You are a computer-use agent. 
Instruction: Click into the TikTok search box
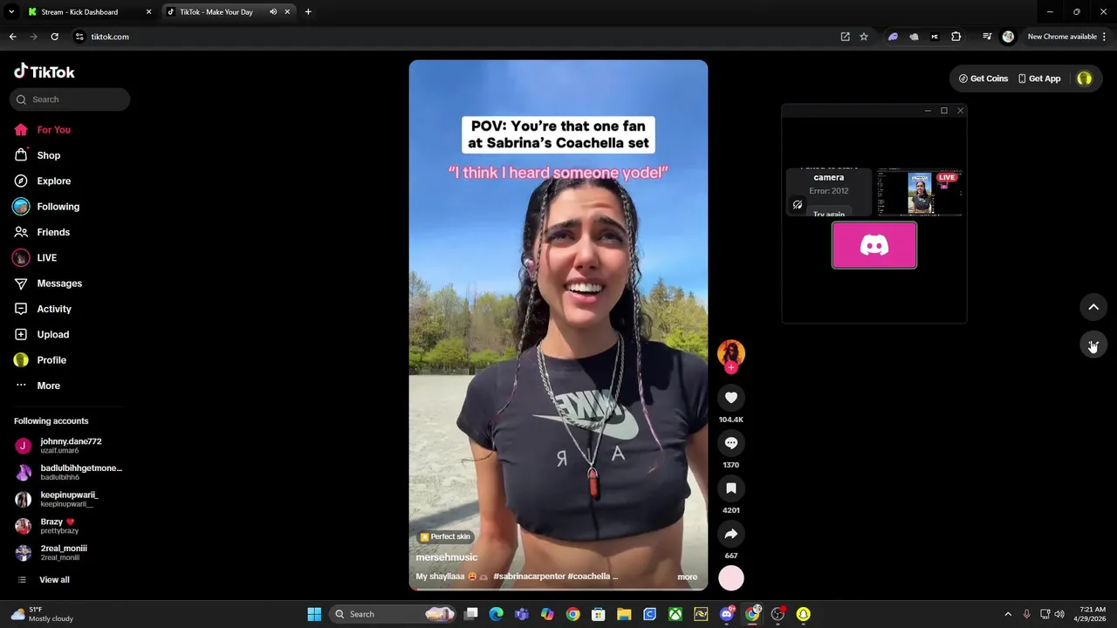pos(70,99)
